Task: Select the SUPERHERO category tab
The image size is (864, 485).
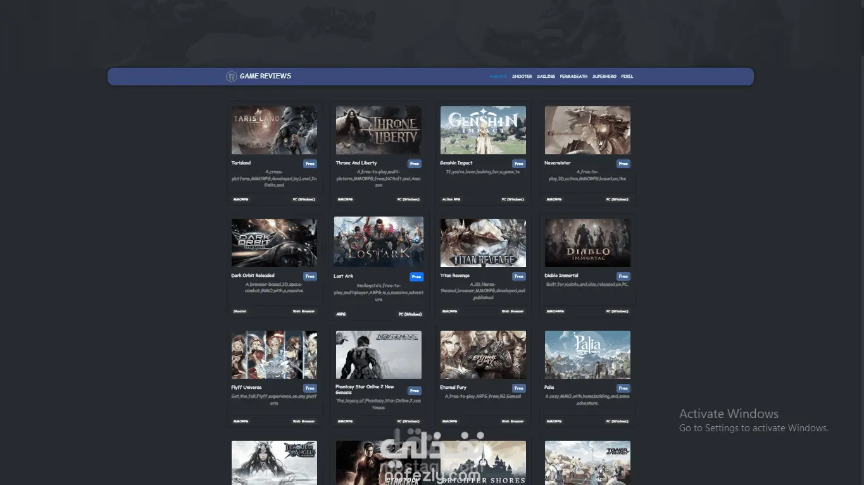Action: (604, 77)
